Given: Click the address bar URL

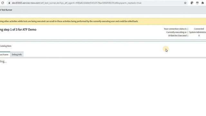Looking at the screenshot, I should coord(77,3).
